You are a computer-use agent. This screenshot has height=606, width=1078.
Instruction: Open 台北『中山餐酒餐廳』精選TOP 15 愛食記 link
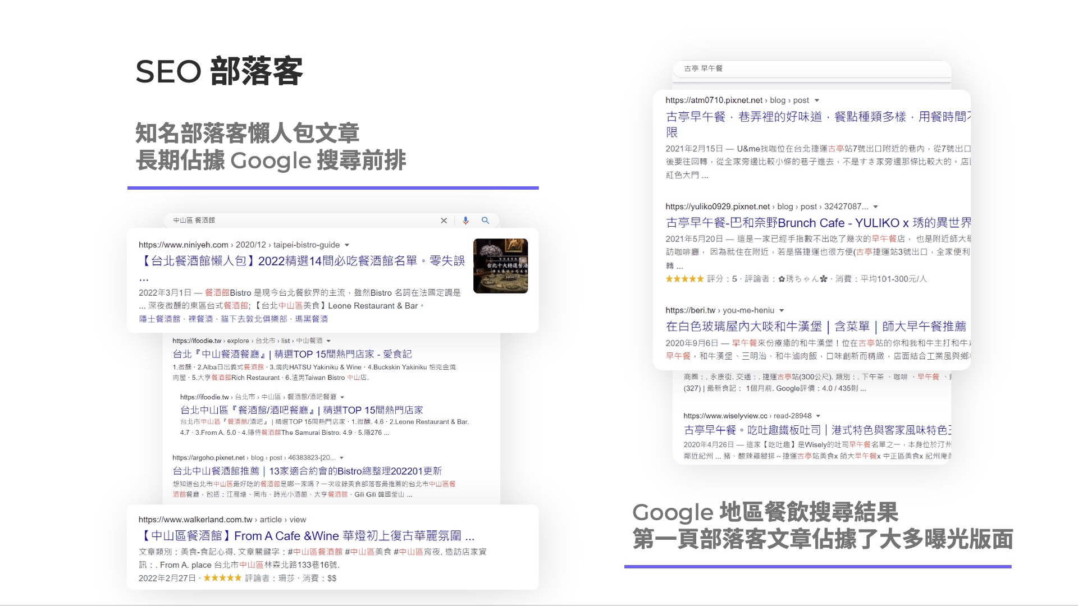tap(292, 354)
